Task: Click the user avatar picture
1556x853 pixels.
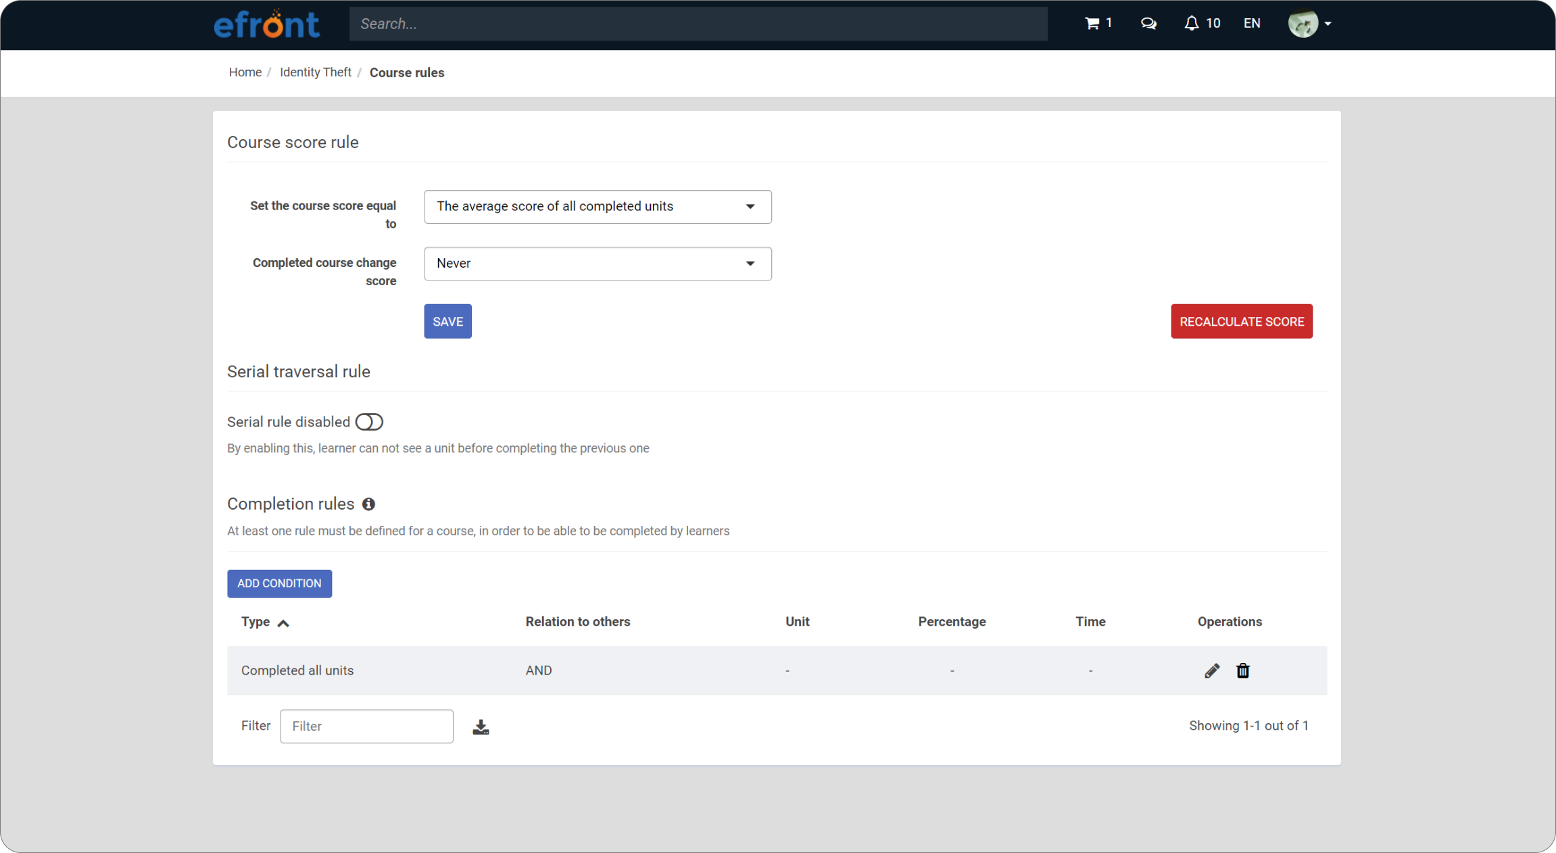Action: coord(1303,24)
